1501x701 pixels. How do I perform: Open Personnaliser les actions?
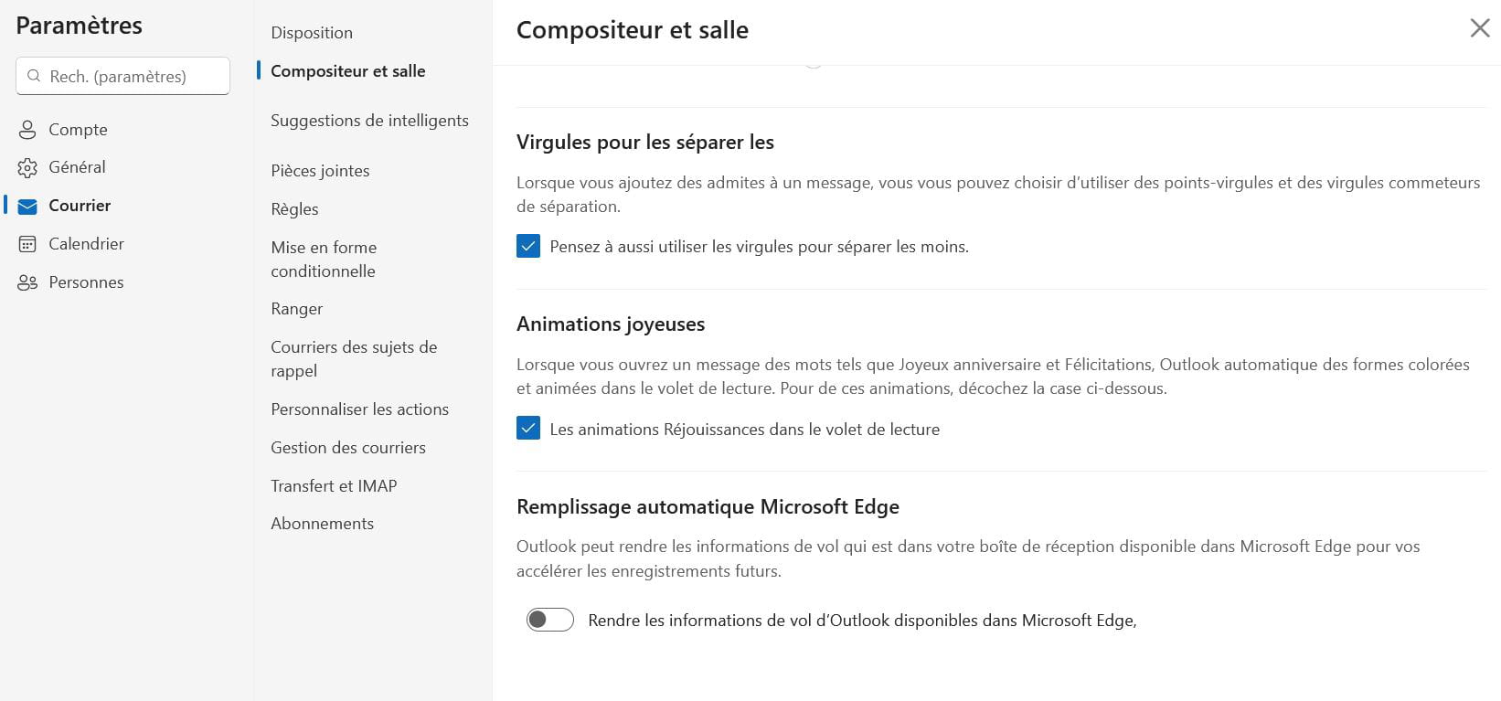pos(359,409)
